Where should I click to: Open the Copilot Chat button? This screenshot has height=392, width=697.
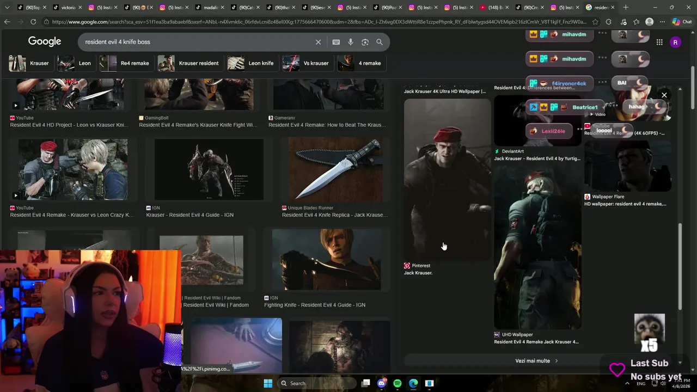(x=682, y=22)
